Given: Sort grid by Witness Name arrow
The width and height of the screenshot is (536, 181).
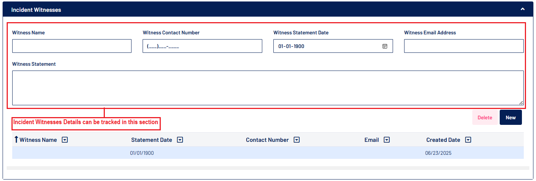Looking at the screenshot, I should 16,140.
